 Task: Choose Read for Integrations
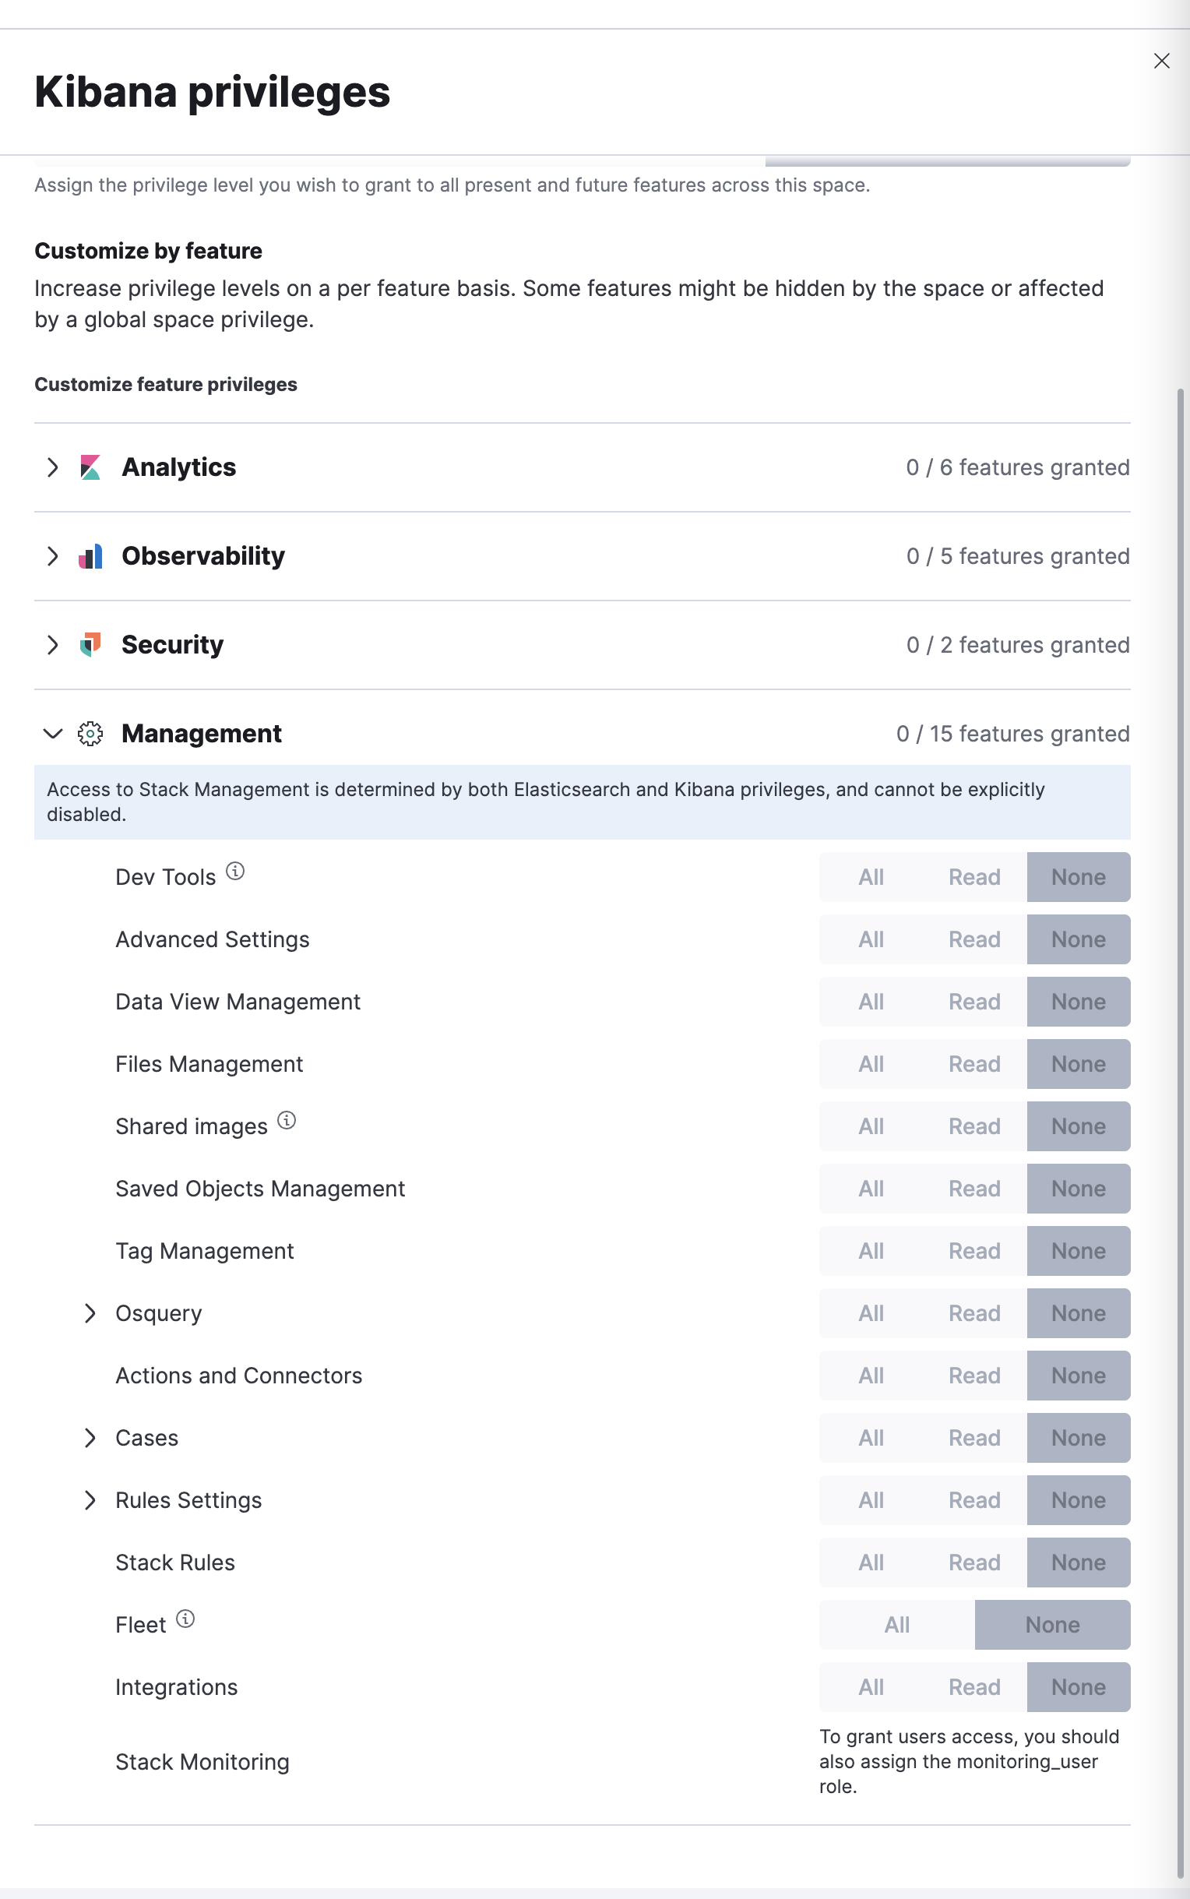tap(973, 1686)
